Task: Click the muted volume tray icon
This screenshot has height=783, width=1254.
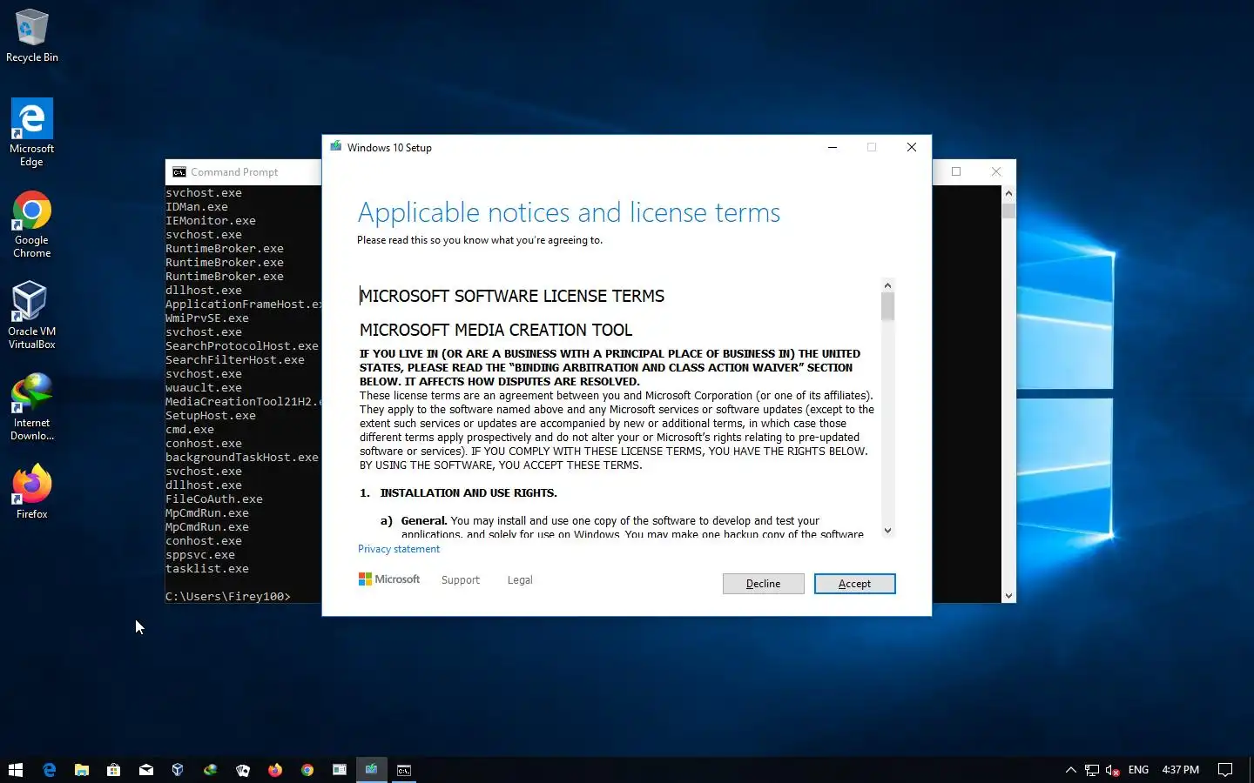Action: tap(1112, 770)
